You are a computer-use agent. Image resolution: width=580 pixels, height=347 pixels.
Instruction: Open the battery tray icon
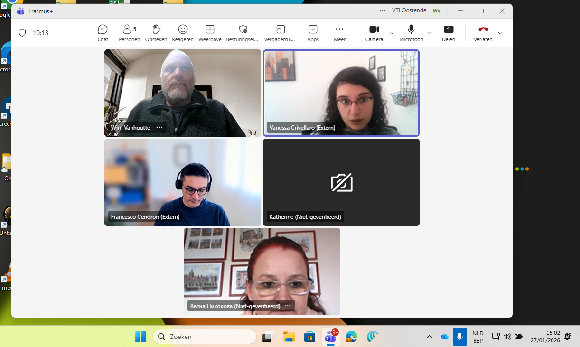(x=519, y=337)
